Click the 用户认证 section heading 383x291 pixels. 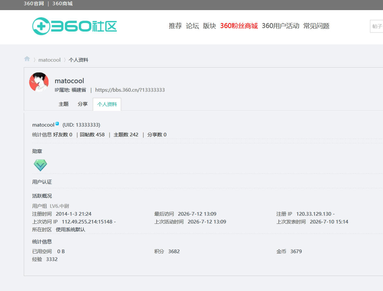tap(42, 182)
